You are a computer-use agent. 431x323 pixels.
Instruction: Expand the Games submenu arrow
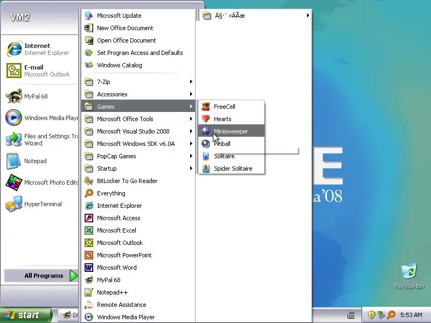pos(191,106)
